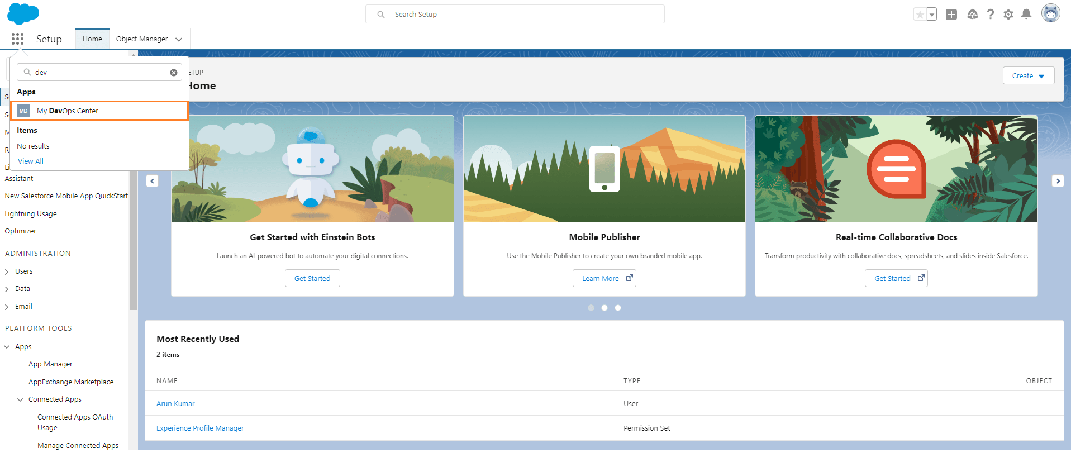Image resolution: width=1071 pixels, height=467 pixels.
Task: Click Learn More for Mobile Publisher
Action: (604, 278)
